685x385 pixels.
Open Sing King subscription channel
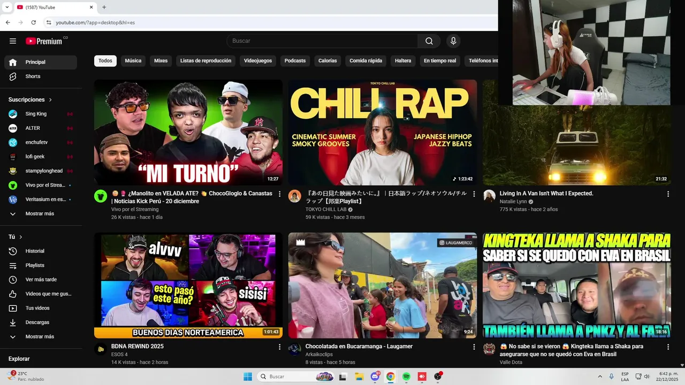point(41,114)
